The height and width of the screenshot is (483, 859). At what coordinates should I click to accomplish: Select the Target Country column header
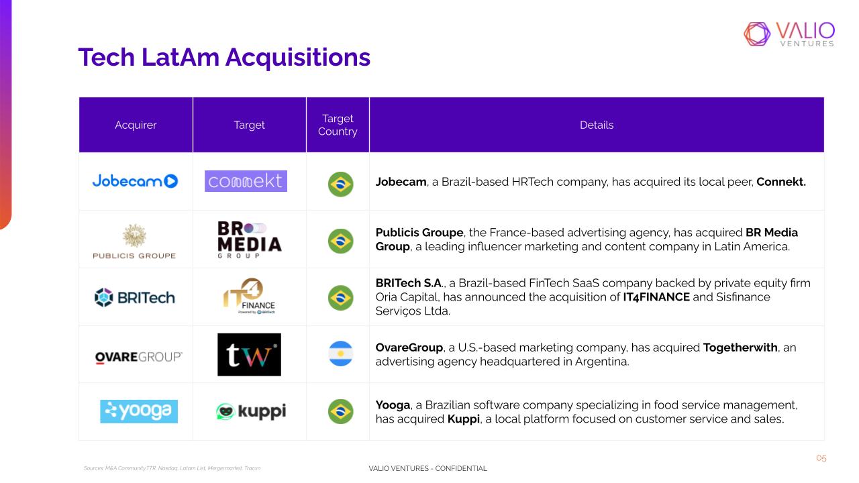point(338,125)
